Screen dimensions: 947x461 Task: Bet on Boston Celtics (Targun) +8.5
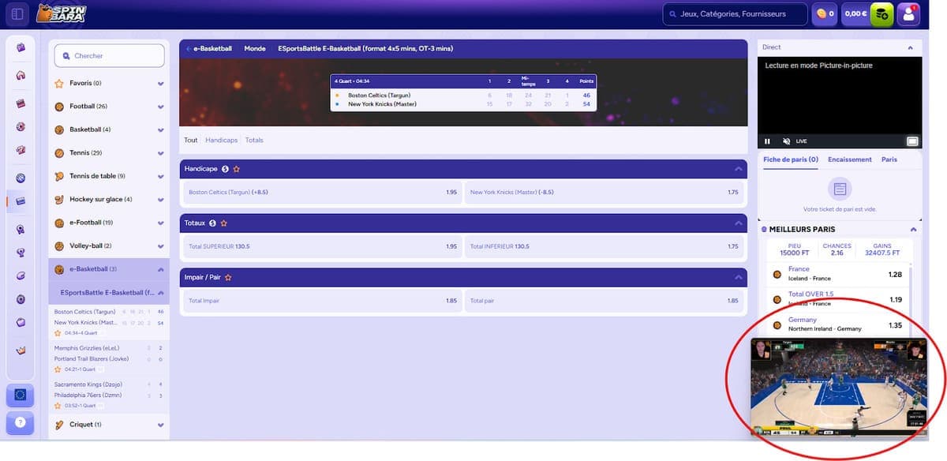click(321, 193)
